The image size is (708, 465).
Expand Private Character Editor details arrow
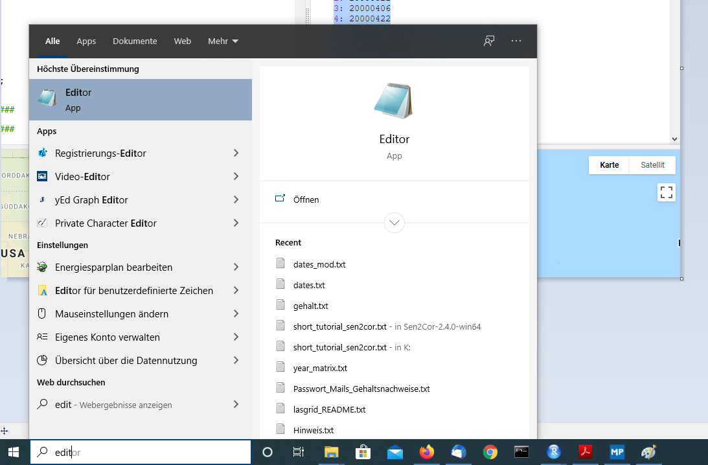click(236, 223)
